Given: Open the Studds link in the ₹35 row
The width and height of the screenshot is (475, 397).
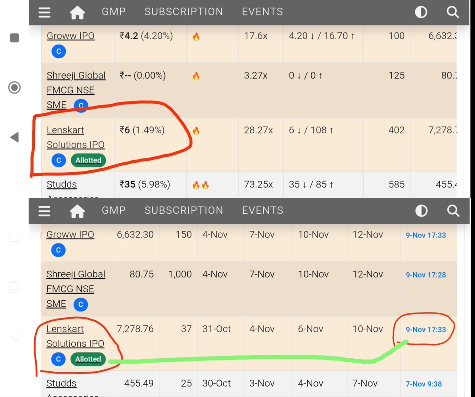Looking at the screenshot, I should [62, 184].
